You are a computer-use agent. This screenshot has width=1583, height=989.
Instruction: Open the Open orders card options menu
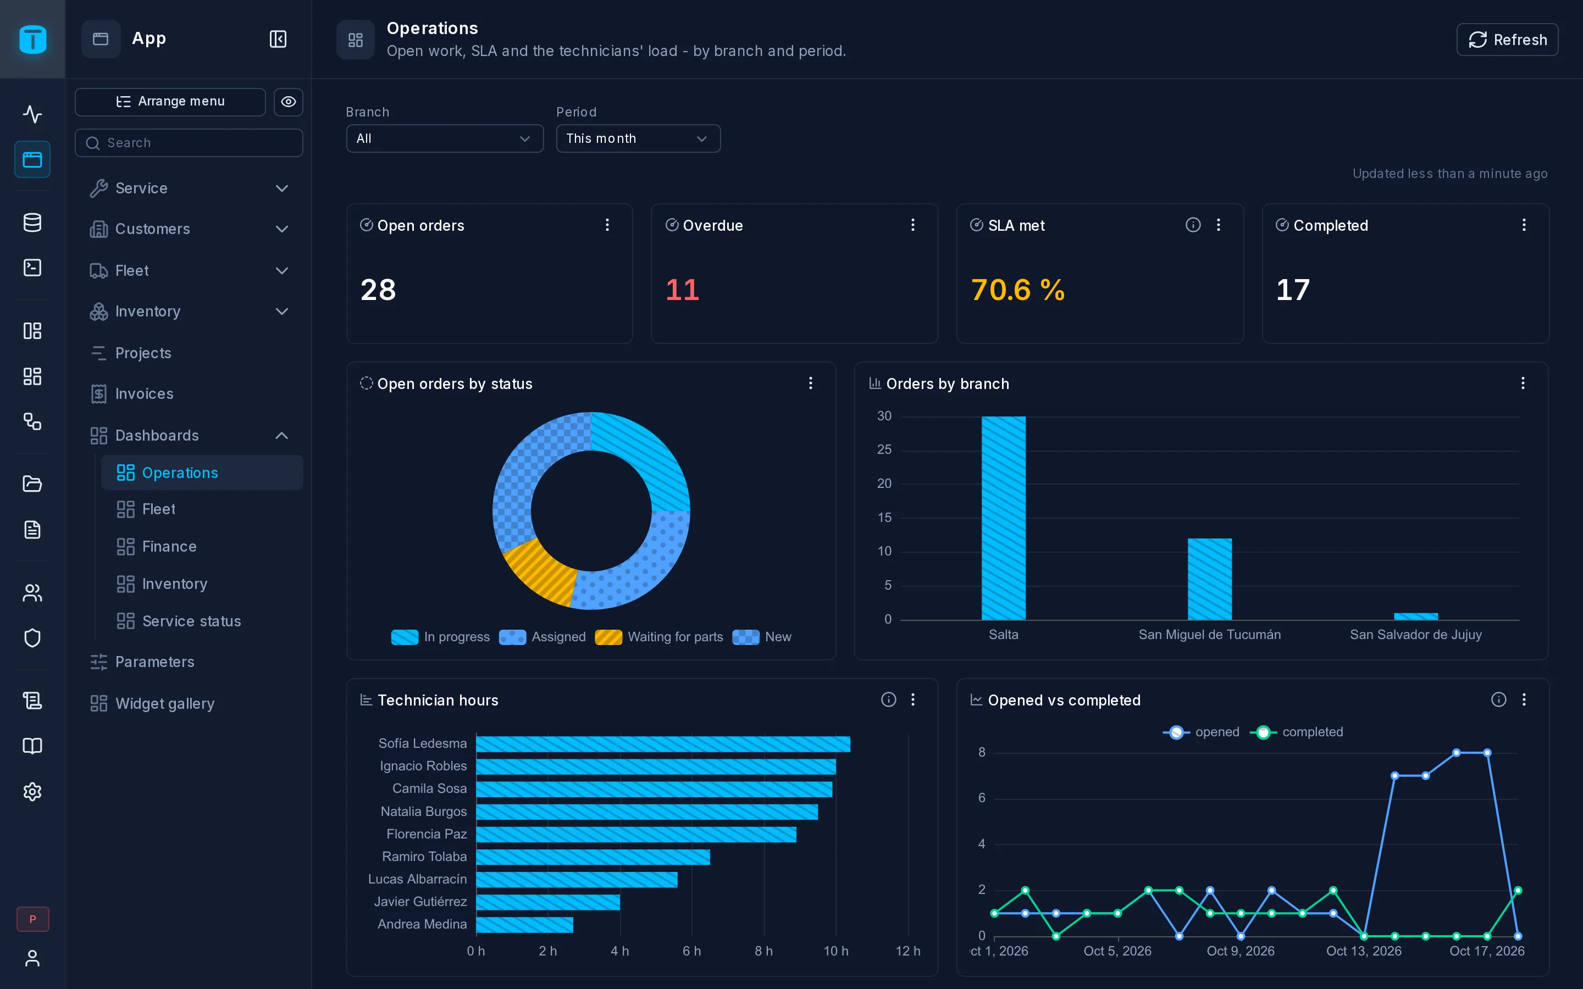pos(607,225)
